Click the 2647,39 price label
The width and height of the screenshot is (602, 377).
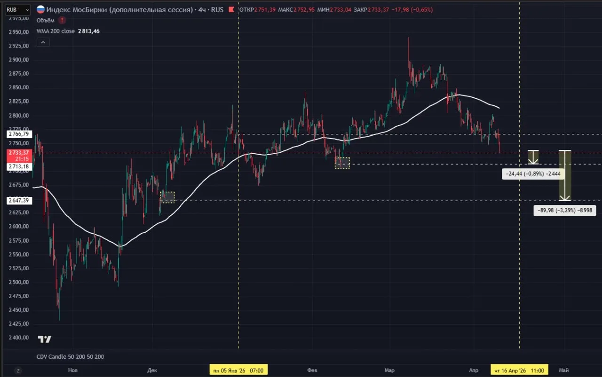click(x=18, y=201)
